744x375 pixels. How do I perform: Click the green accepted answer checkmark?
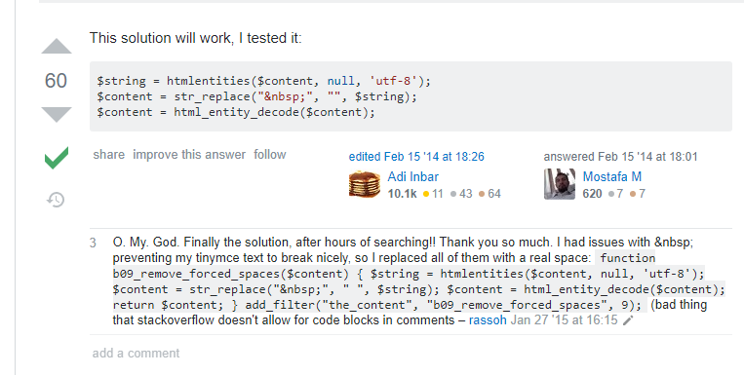57,158
